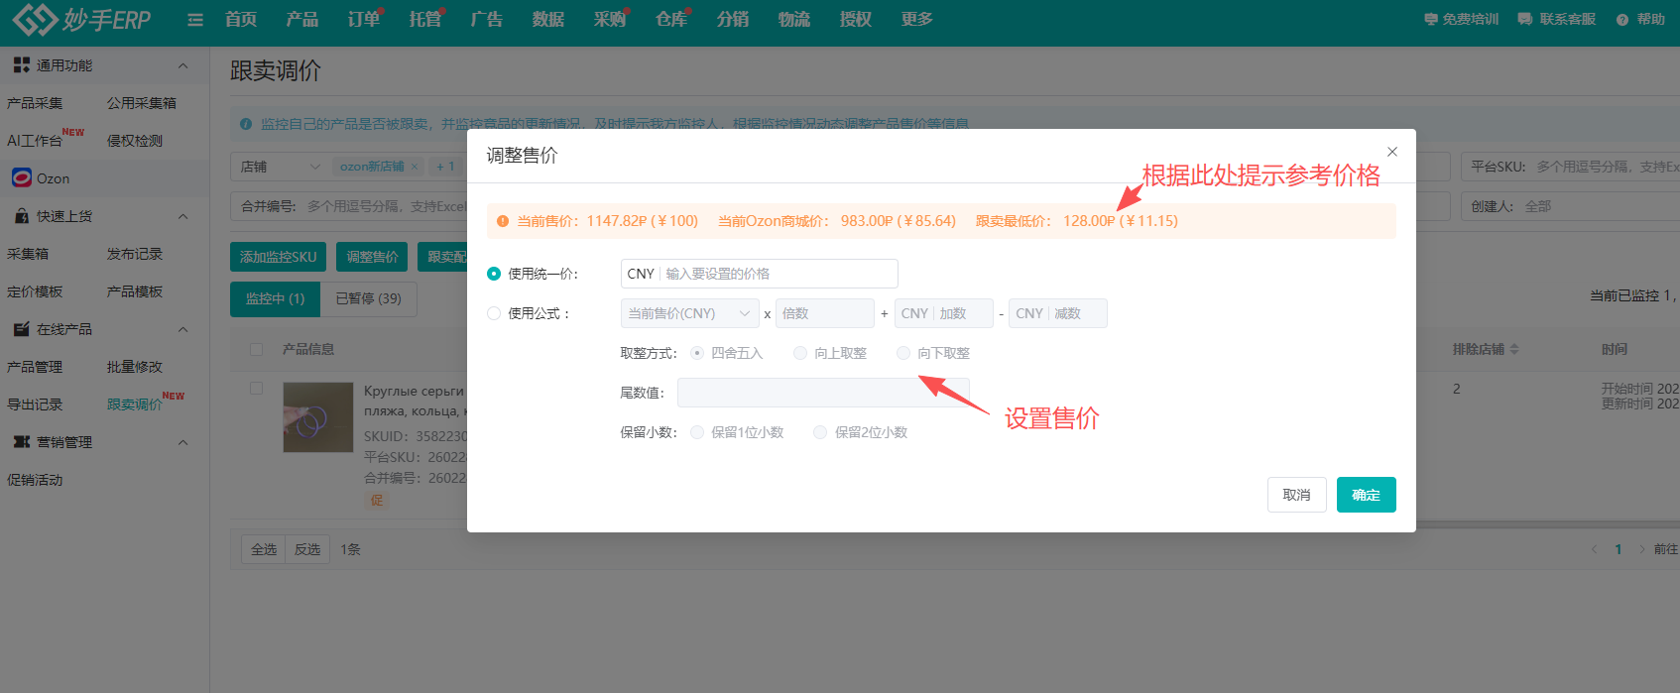Go to page 1 in pagination
1680x693 pixels.
1619,549
